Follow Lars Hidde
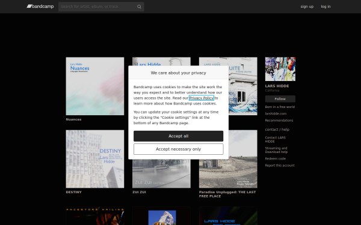361x225 pixels. tap(280, 99)
